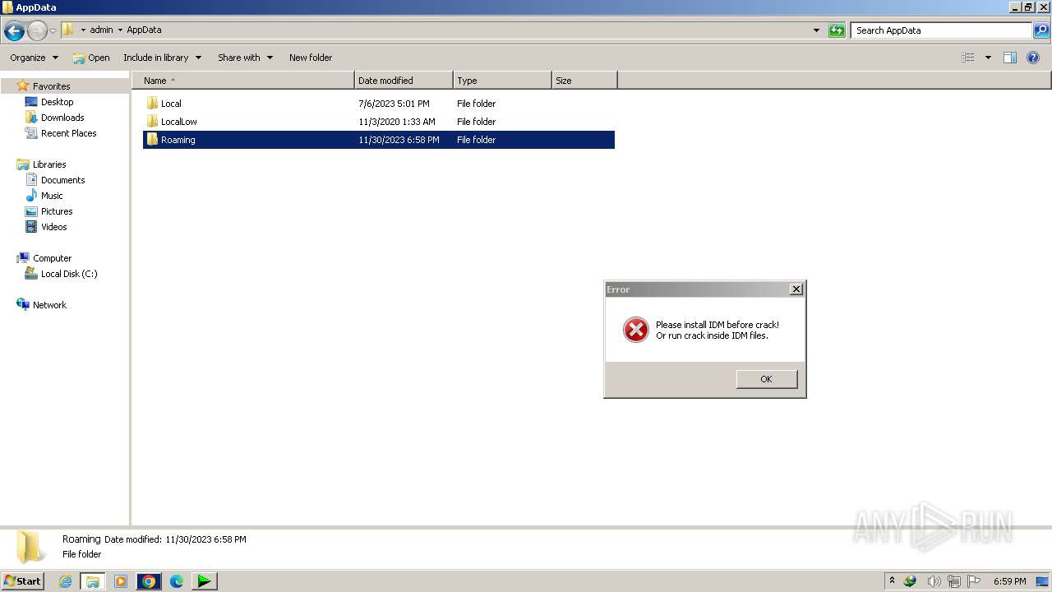Open Downloads in the navigation pane
The height and width of the screenshot is (592, 1052).
tap(62, 118)
